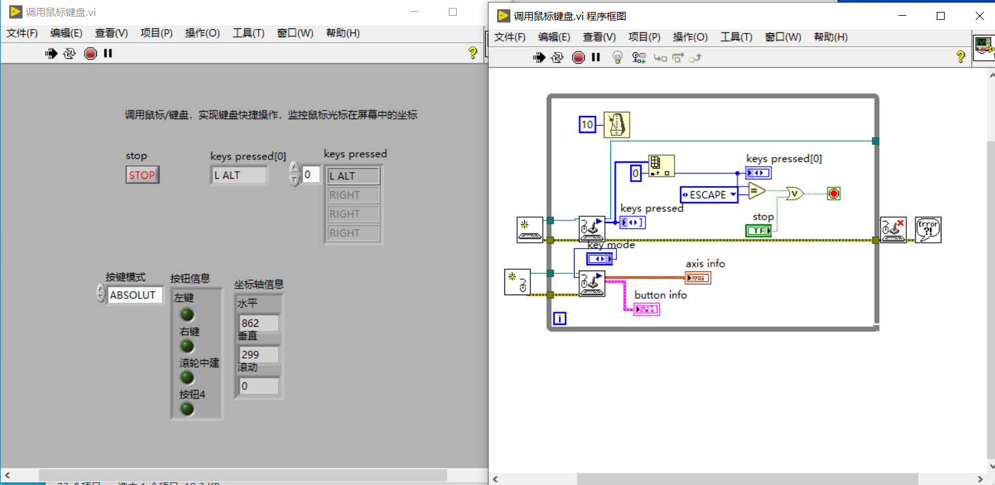Pause the VI from front panel toolbar
The width and height of the screenshot is (995, 485).
pos(108,54)
